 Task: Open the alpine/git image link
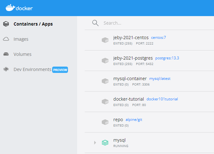click(x=134, y=120)
